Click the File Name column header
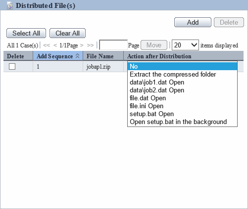The image size is (248, 209). [103, 56]
